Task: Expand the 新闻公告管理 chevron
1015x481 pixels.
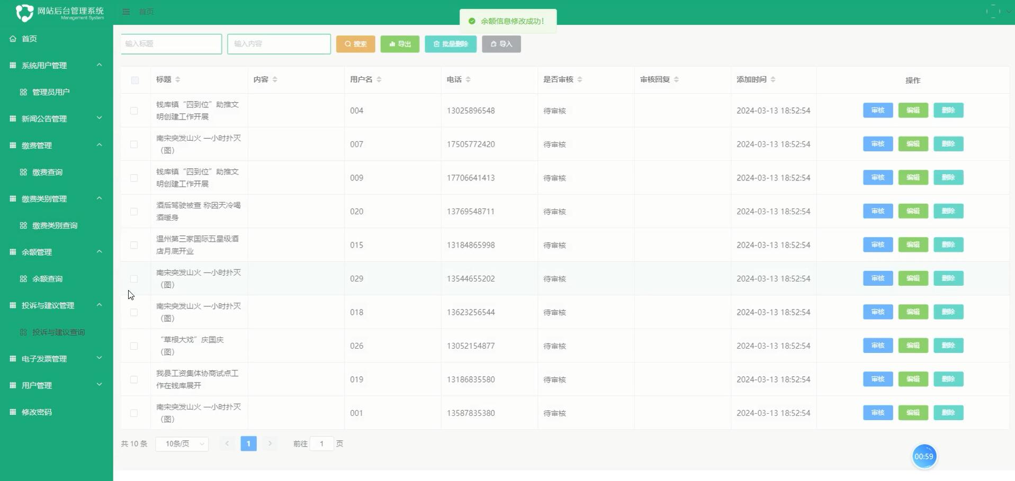Action: coord(99,118)
